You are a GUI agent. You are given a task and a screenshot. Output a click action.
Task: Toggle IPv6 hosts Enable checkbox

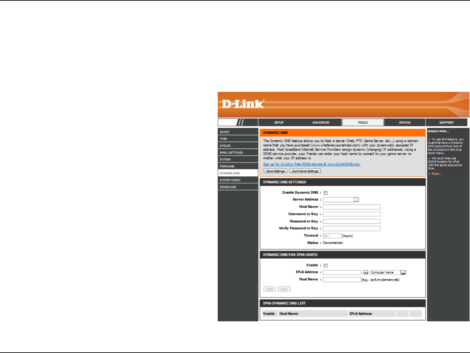tap(325, 265)
